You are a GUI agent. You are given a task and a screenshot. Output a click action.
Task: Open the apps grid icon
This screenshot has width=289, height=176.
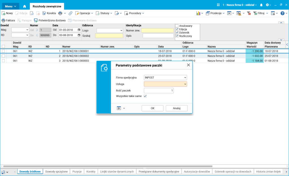(x=218, y=5)
